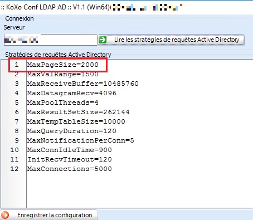
Task: Click the Connexion group label
Action: [x=20, y=18]
